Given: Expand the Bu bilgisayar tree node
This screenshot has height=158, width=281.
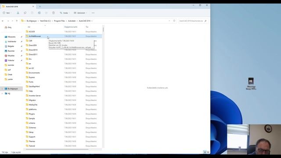Looking at the screenshot, I should click(x=2, y=89).
